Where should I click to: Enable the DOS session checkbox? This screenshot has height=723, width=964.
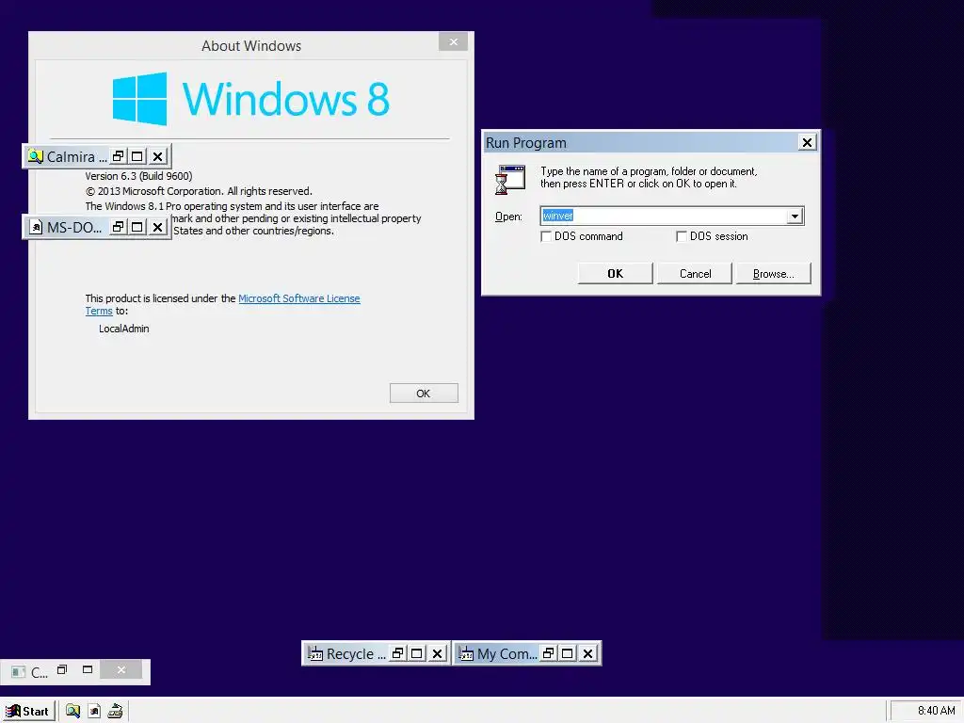[x=682, y=236]
